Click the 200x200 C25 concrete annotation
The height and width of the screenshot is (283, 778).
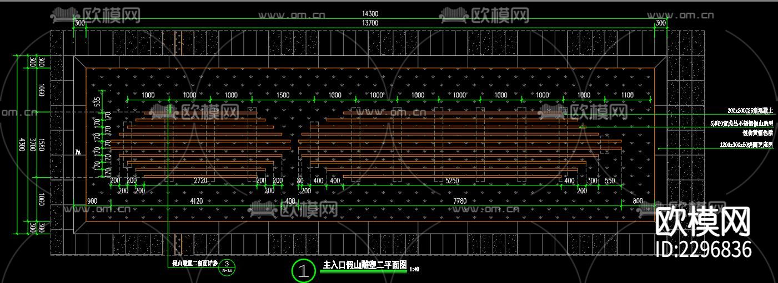[x=750, y=111]
